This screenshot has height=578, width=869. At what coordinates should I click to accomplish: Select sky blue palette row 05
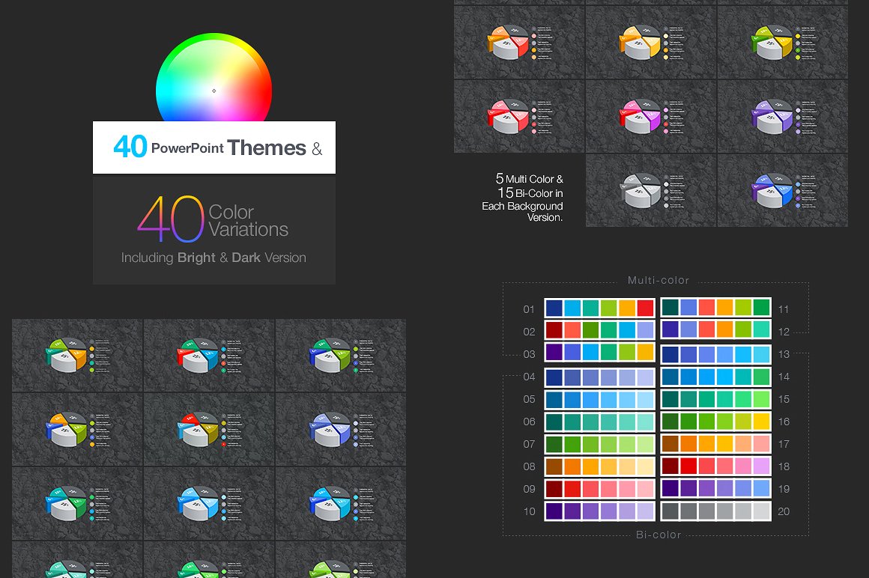coord(599,400)
